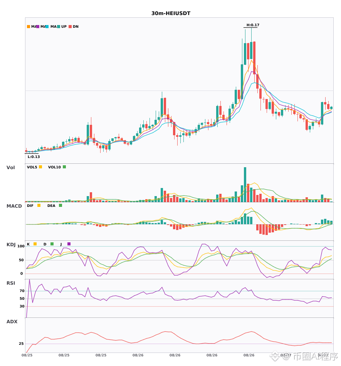The width and height of the screenshot is (341, 366).
Task: Select the yellow K legend swatch
Action: coord(35,244)
